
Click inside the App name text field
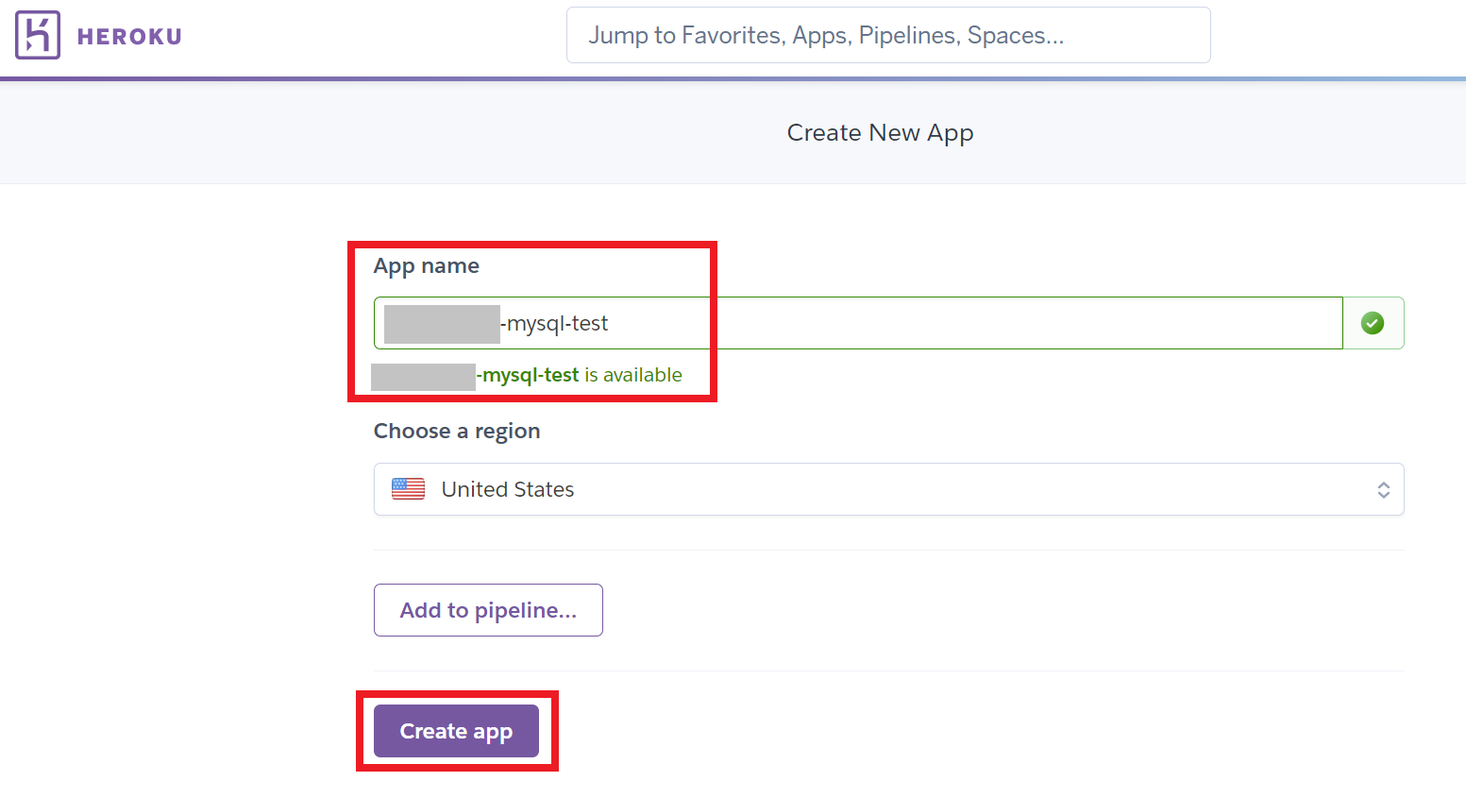click(858, 323)
